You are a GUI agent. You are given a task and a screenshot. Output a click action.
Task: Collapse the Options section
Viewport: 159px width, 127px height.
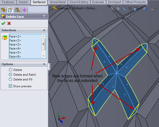[x=44, y=64]
